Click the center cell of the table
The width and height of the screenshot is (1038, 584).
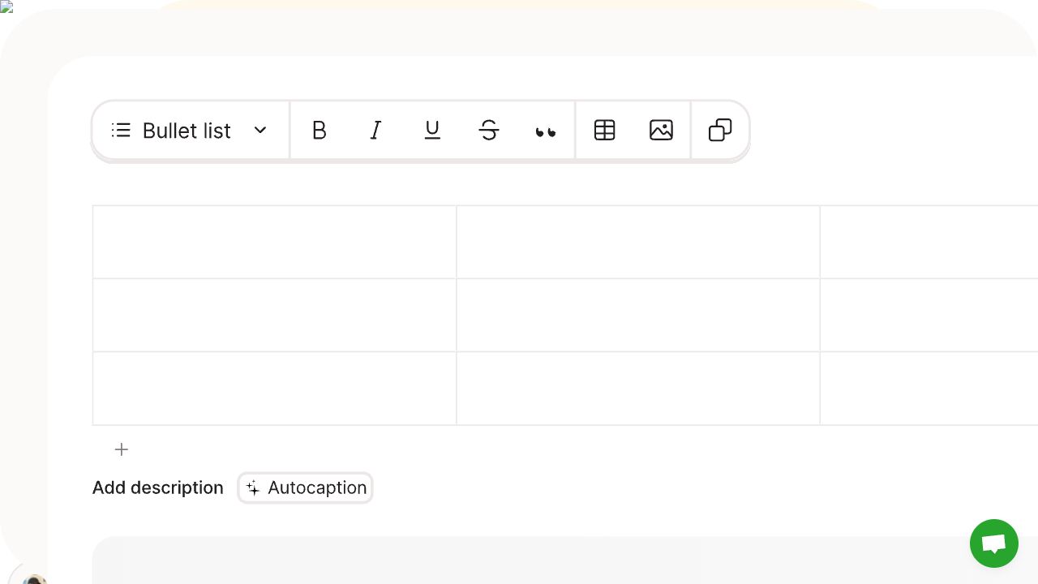click(x=637, y=315)
